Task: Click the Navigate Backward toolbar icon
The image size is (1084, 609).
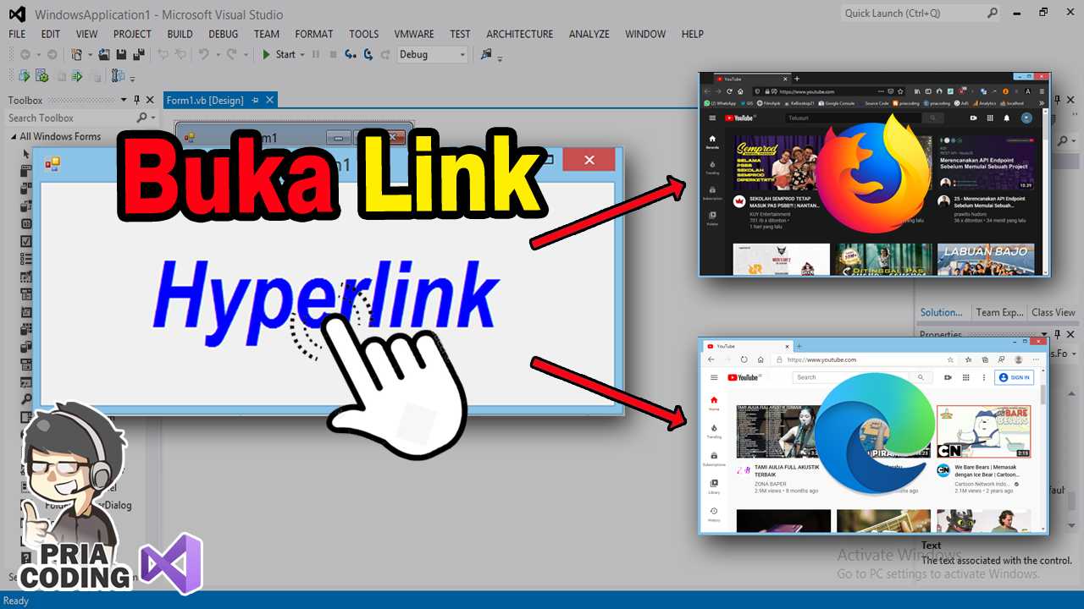Action: 26,54
